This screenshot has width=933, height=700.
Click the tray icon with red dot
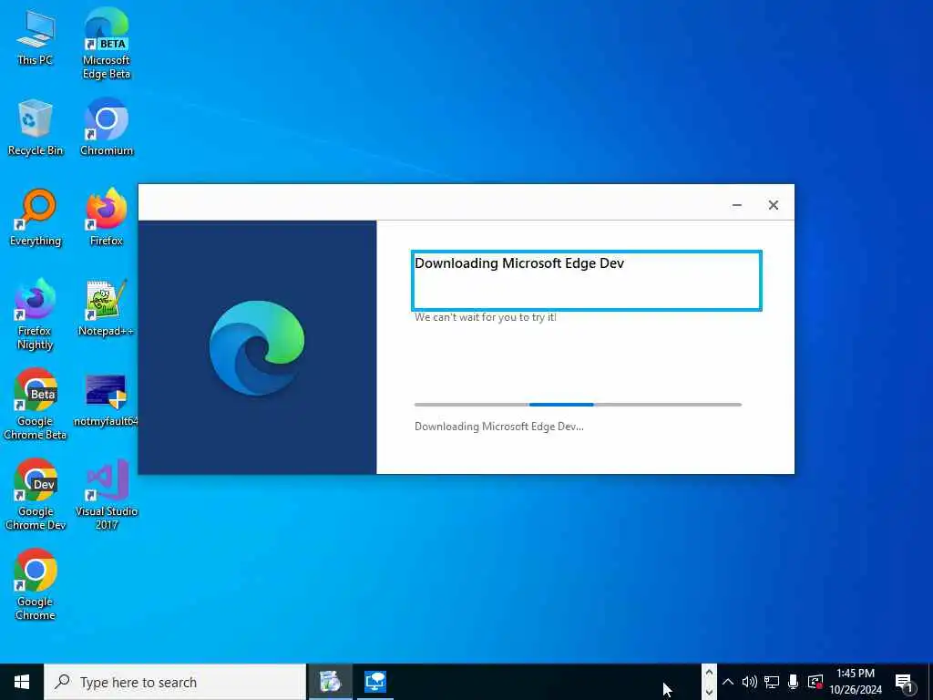[815, 682]
